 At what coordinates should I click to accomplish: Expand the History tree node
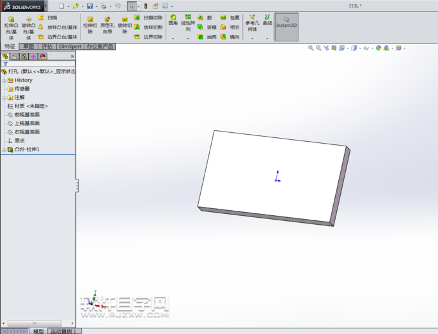pyautogui.click(x=4, y=80)
